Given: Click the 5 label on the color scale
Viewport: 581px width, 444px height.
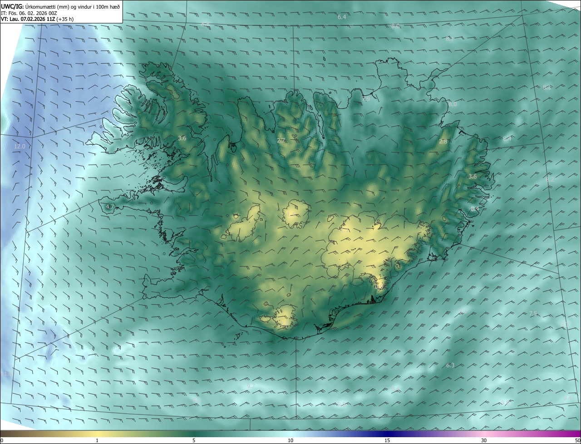Looking at the screenshot, I should tap(194, 441).
